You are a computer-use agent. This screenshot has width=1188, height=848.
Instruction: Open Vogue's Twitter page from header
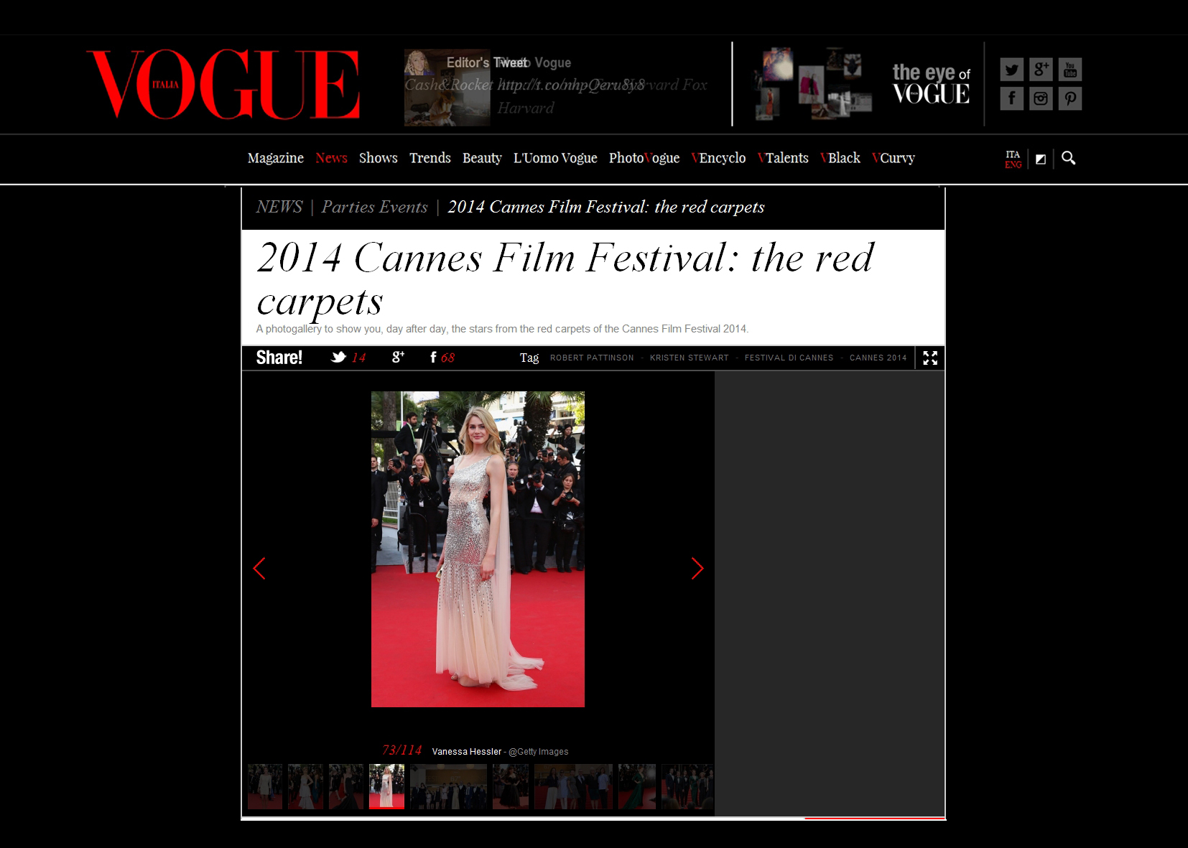tap(1011, 70)
